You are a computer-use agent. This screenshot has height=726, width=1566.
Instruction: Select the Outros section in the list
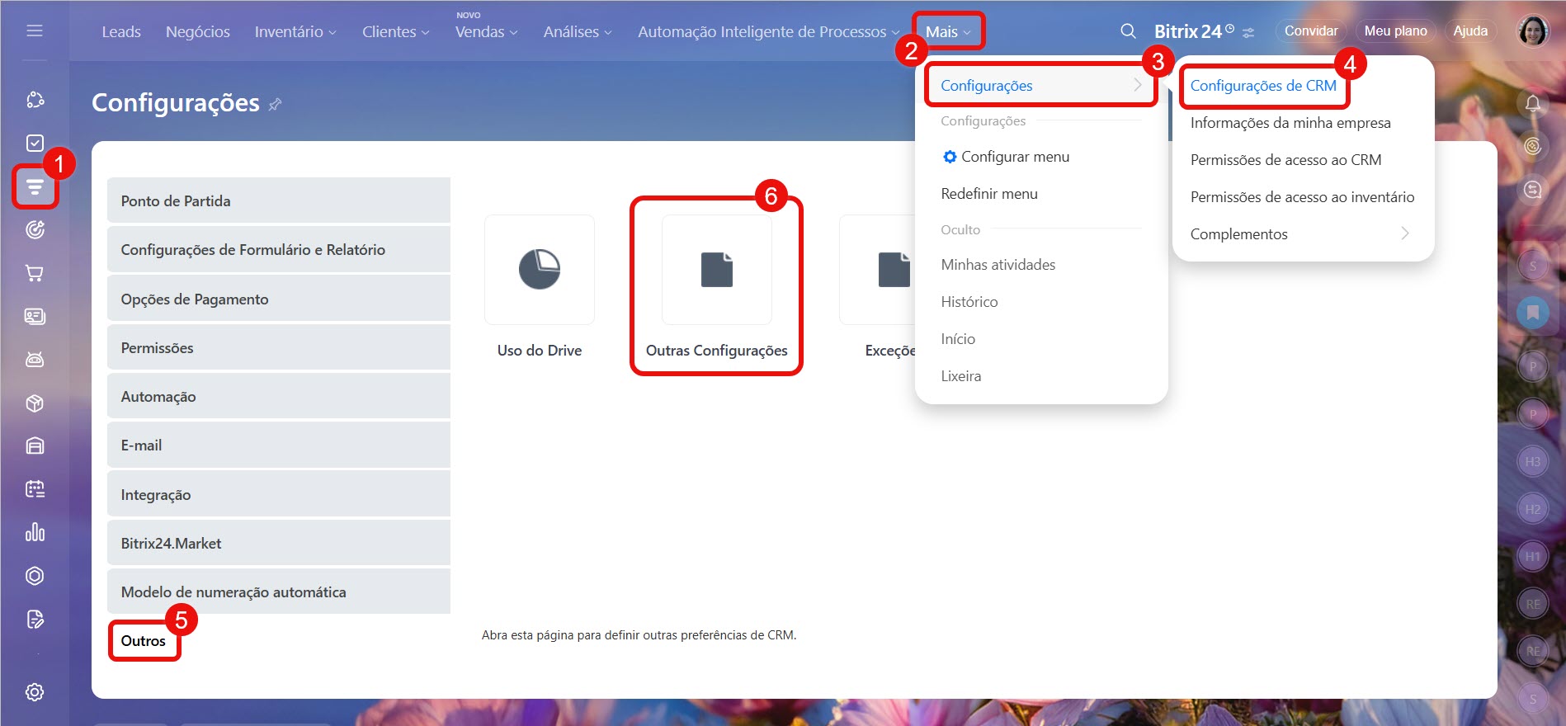click(144, 641)
